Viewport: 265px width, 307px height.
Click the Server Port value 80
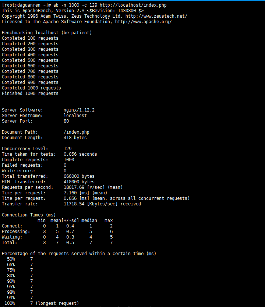[x=66, y=121]
